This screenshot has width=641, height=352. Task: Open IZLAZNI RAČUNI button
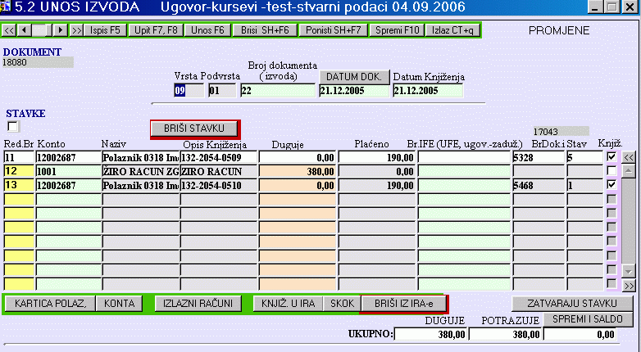[198, 304]
